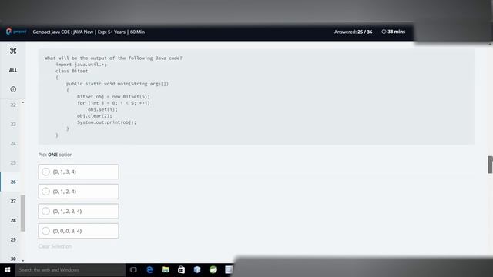This screenshot has width=493, height=277.
Task: Click the main page vertical scrollbar thumb
Action: (x=490, y=165)
